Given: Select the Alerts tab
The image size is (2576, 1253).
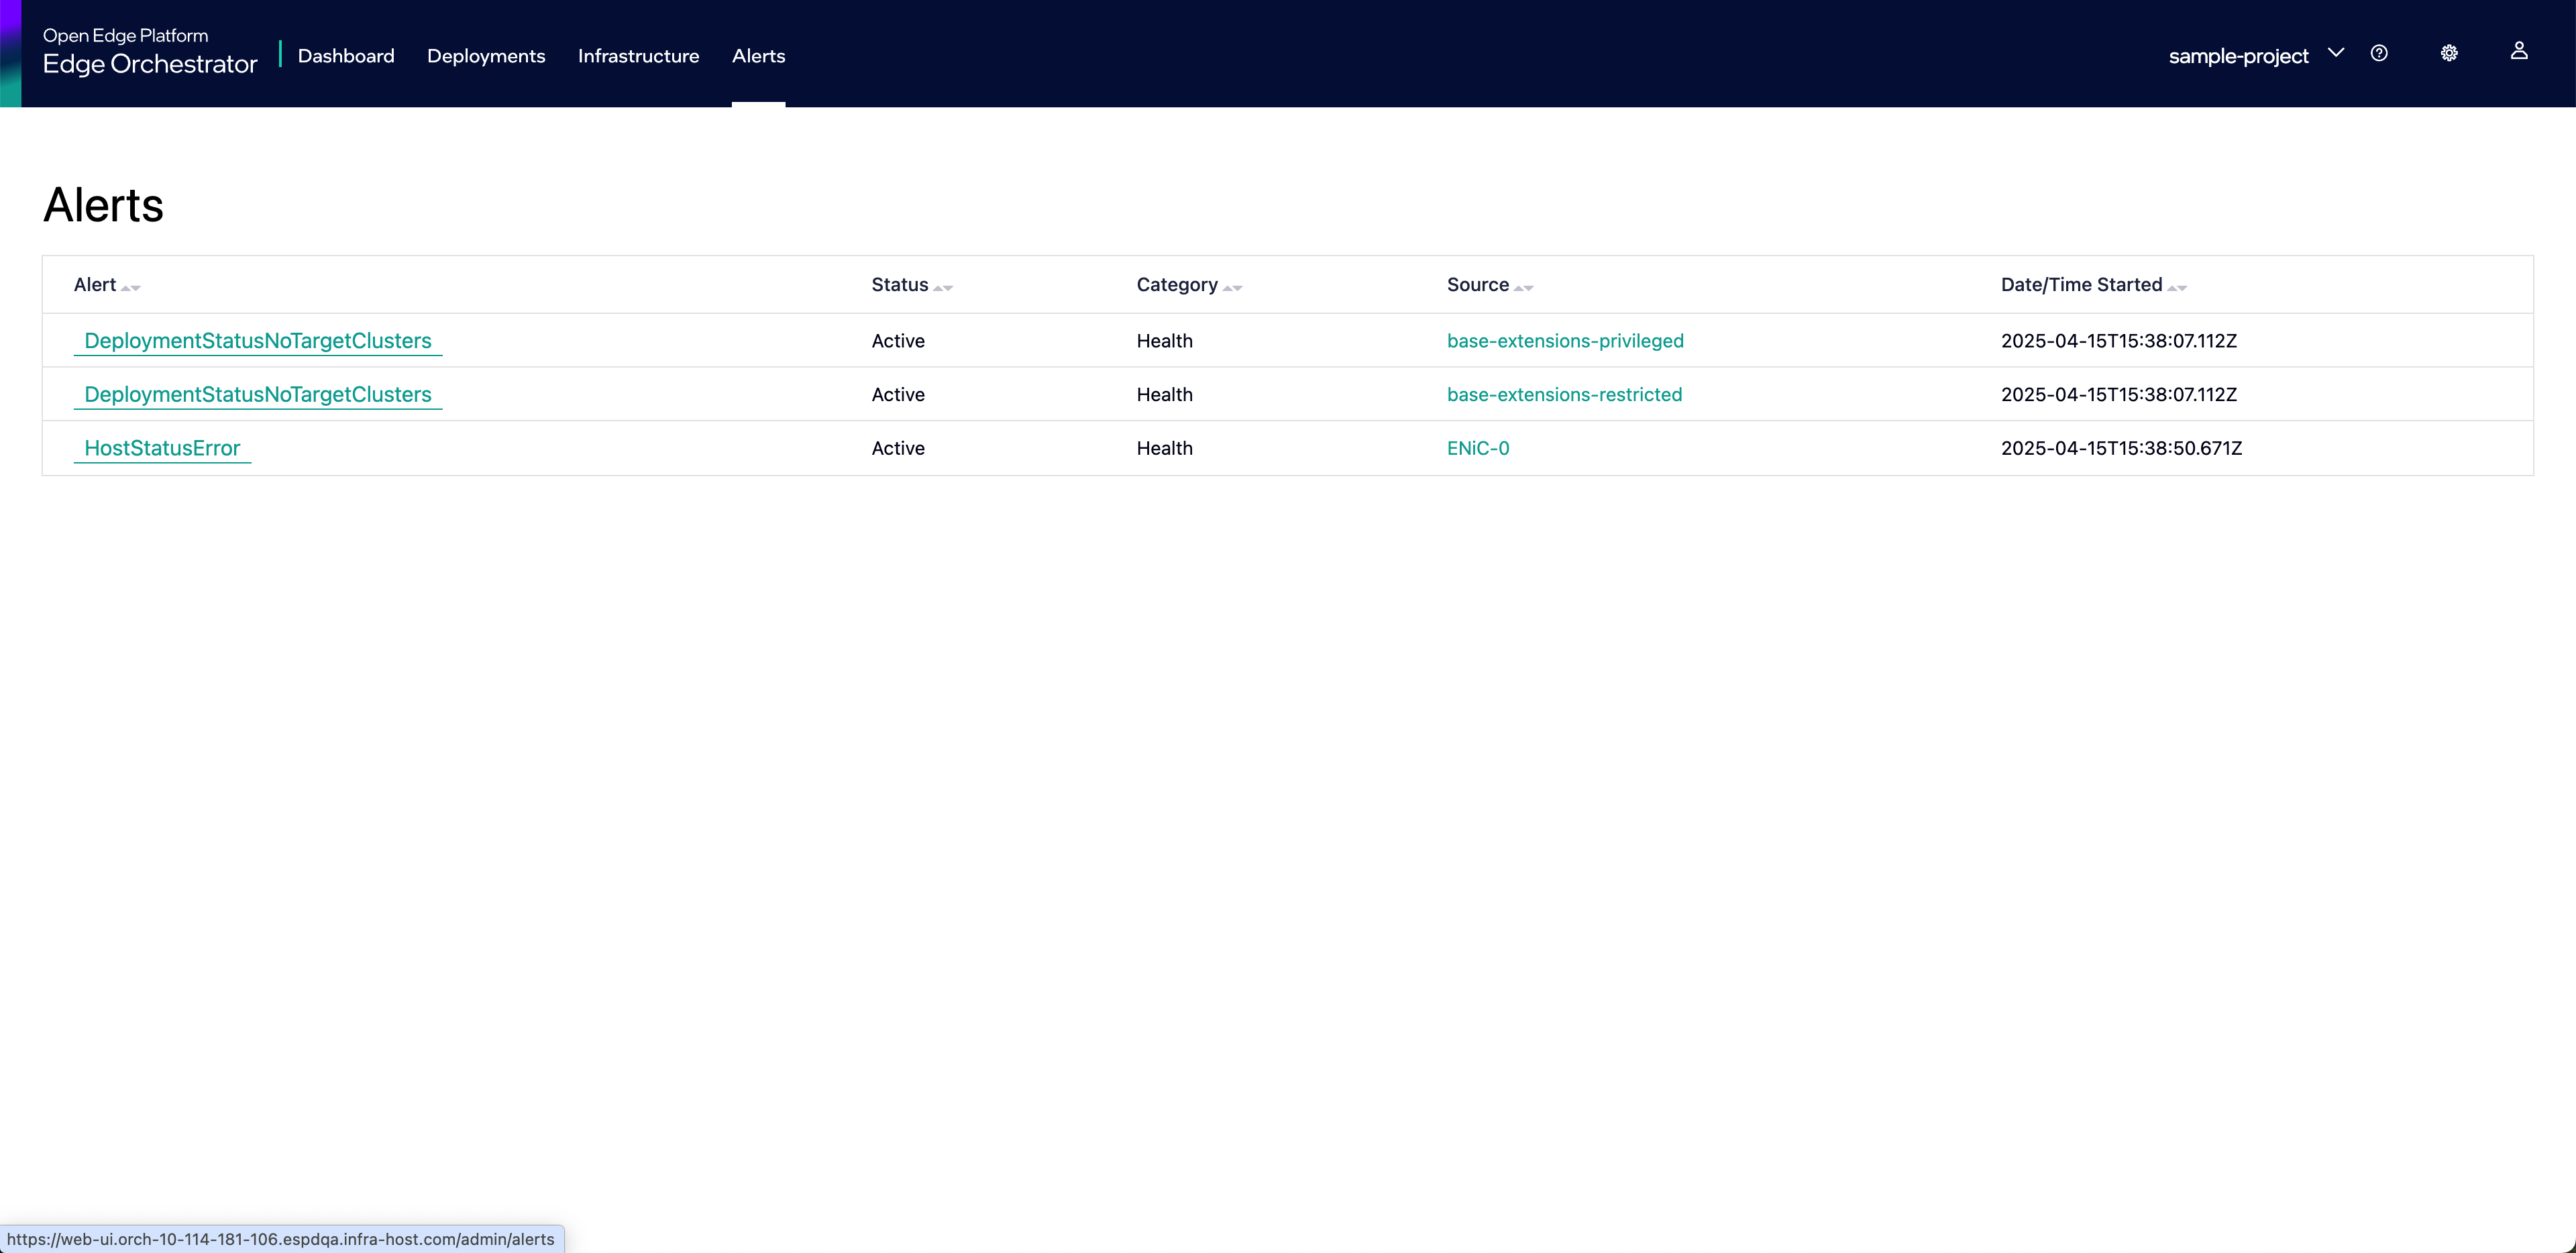Looking at the screenshot, I should coord(758,56).
